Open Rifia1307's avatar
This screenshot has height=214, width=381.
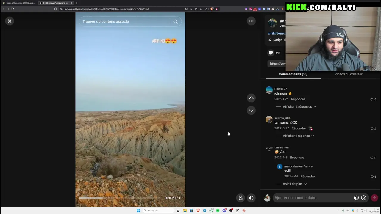(x=269, y=90)
